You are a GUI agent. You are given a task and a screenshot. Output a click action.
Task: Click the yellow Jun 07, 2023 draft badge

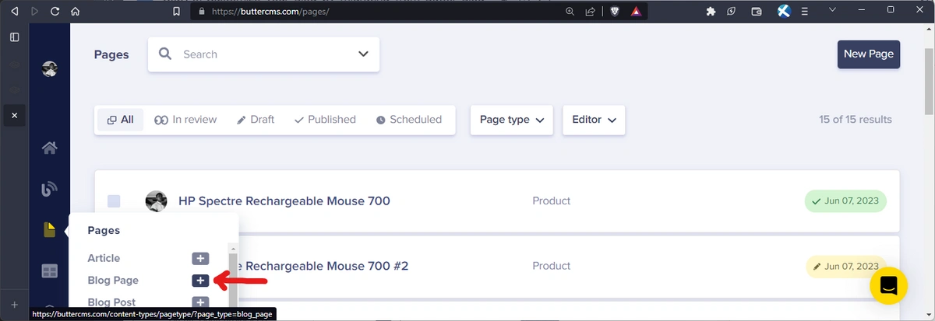point(845,266)
